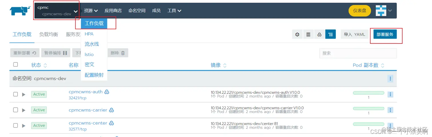Expand the 工具 menu

pyautogui.click(x=174, y=11)
